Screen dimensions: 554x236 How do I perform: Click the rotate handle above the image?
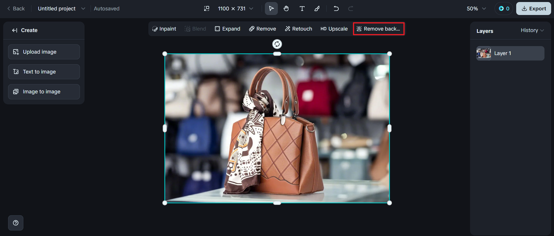tap(277, 44)
